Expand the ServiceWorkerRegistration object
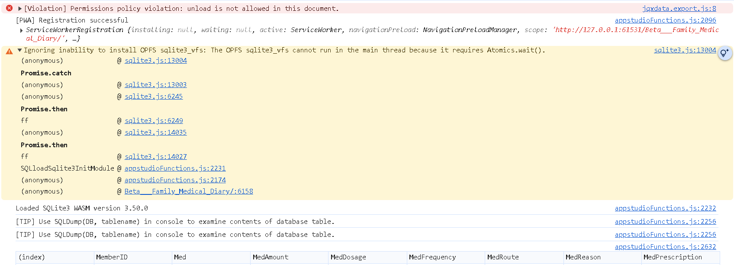734x265 pixels. (x=22, y=30)
